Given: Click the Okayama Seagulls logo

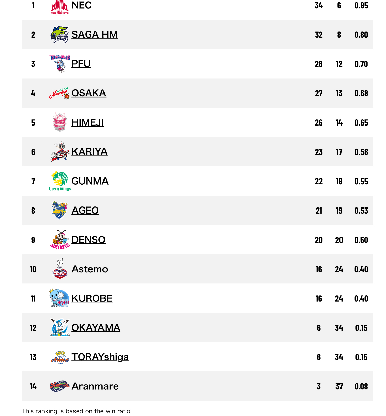Looking at the screenshot, I should 60,328.
